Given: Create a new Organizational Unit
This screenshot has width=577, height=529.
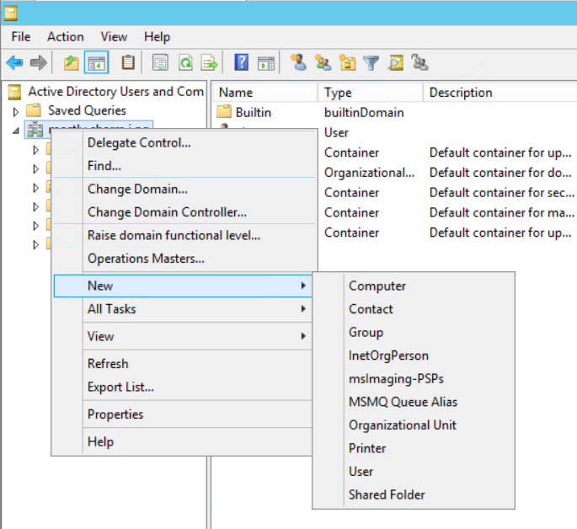Looking at the screenshot, I should (414, 425).
